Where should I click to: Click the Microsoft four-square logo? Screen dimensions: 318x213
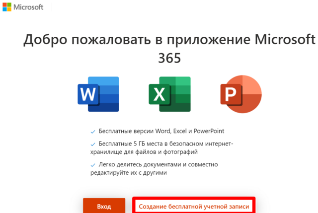point(8,8)
